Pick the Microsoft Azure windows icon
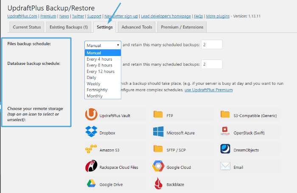 [x=158, y=131]
